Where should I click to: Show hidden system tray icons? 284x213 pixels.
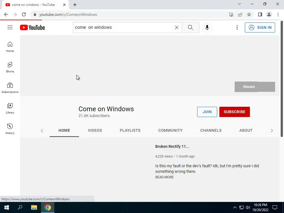pyautogui.click(x=235, y=207)
